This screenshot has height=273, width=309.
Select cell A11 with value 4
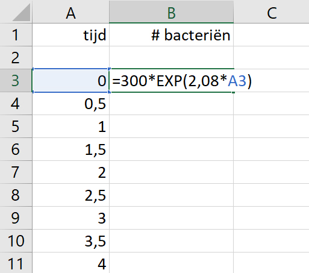(x=70, y=263)
